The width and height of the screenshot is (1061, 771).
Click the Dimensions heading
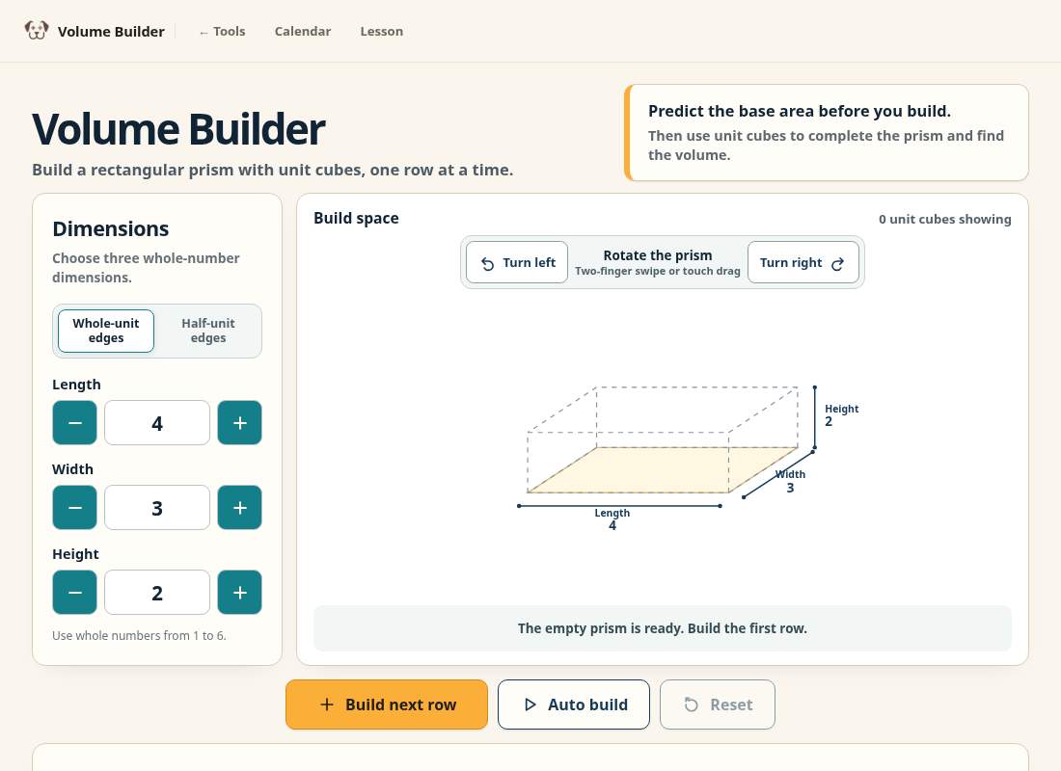click(x=111, y=228)
